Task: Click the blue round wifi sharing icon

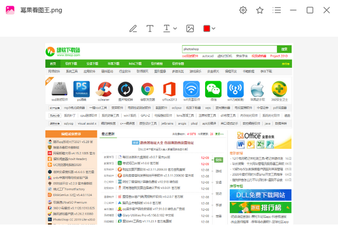Action: point(192,89)
